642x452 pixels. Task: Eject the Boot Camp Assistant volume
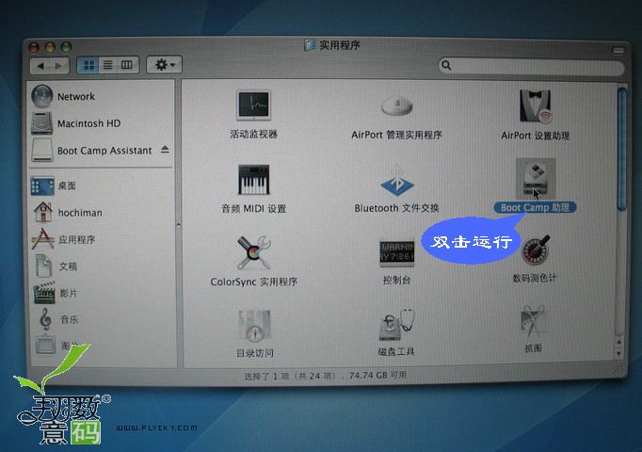coord(165,149)
